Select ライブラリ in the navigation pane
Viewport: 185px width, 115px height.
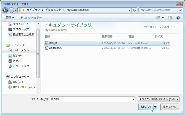pos(17,45)
